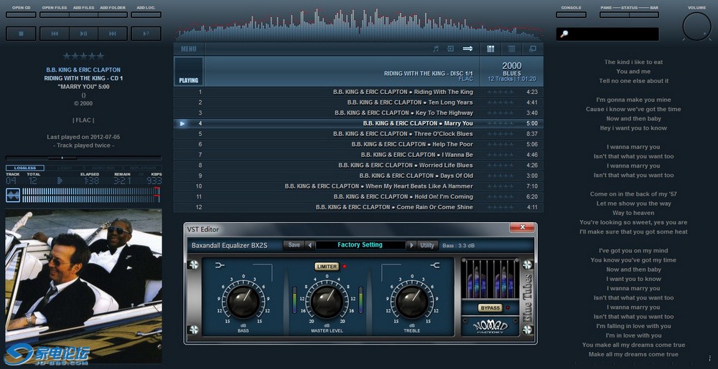Select track 1 Riding With The King
Viewport: 718px width, 369px height.
coord(358,92)
